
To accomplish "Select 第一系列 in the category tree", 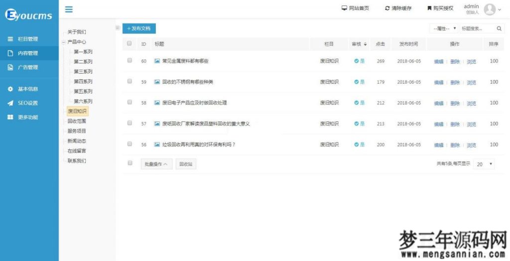I will [83, 52].
